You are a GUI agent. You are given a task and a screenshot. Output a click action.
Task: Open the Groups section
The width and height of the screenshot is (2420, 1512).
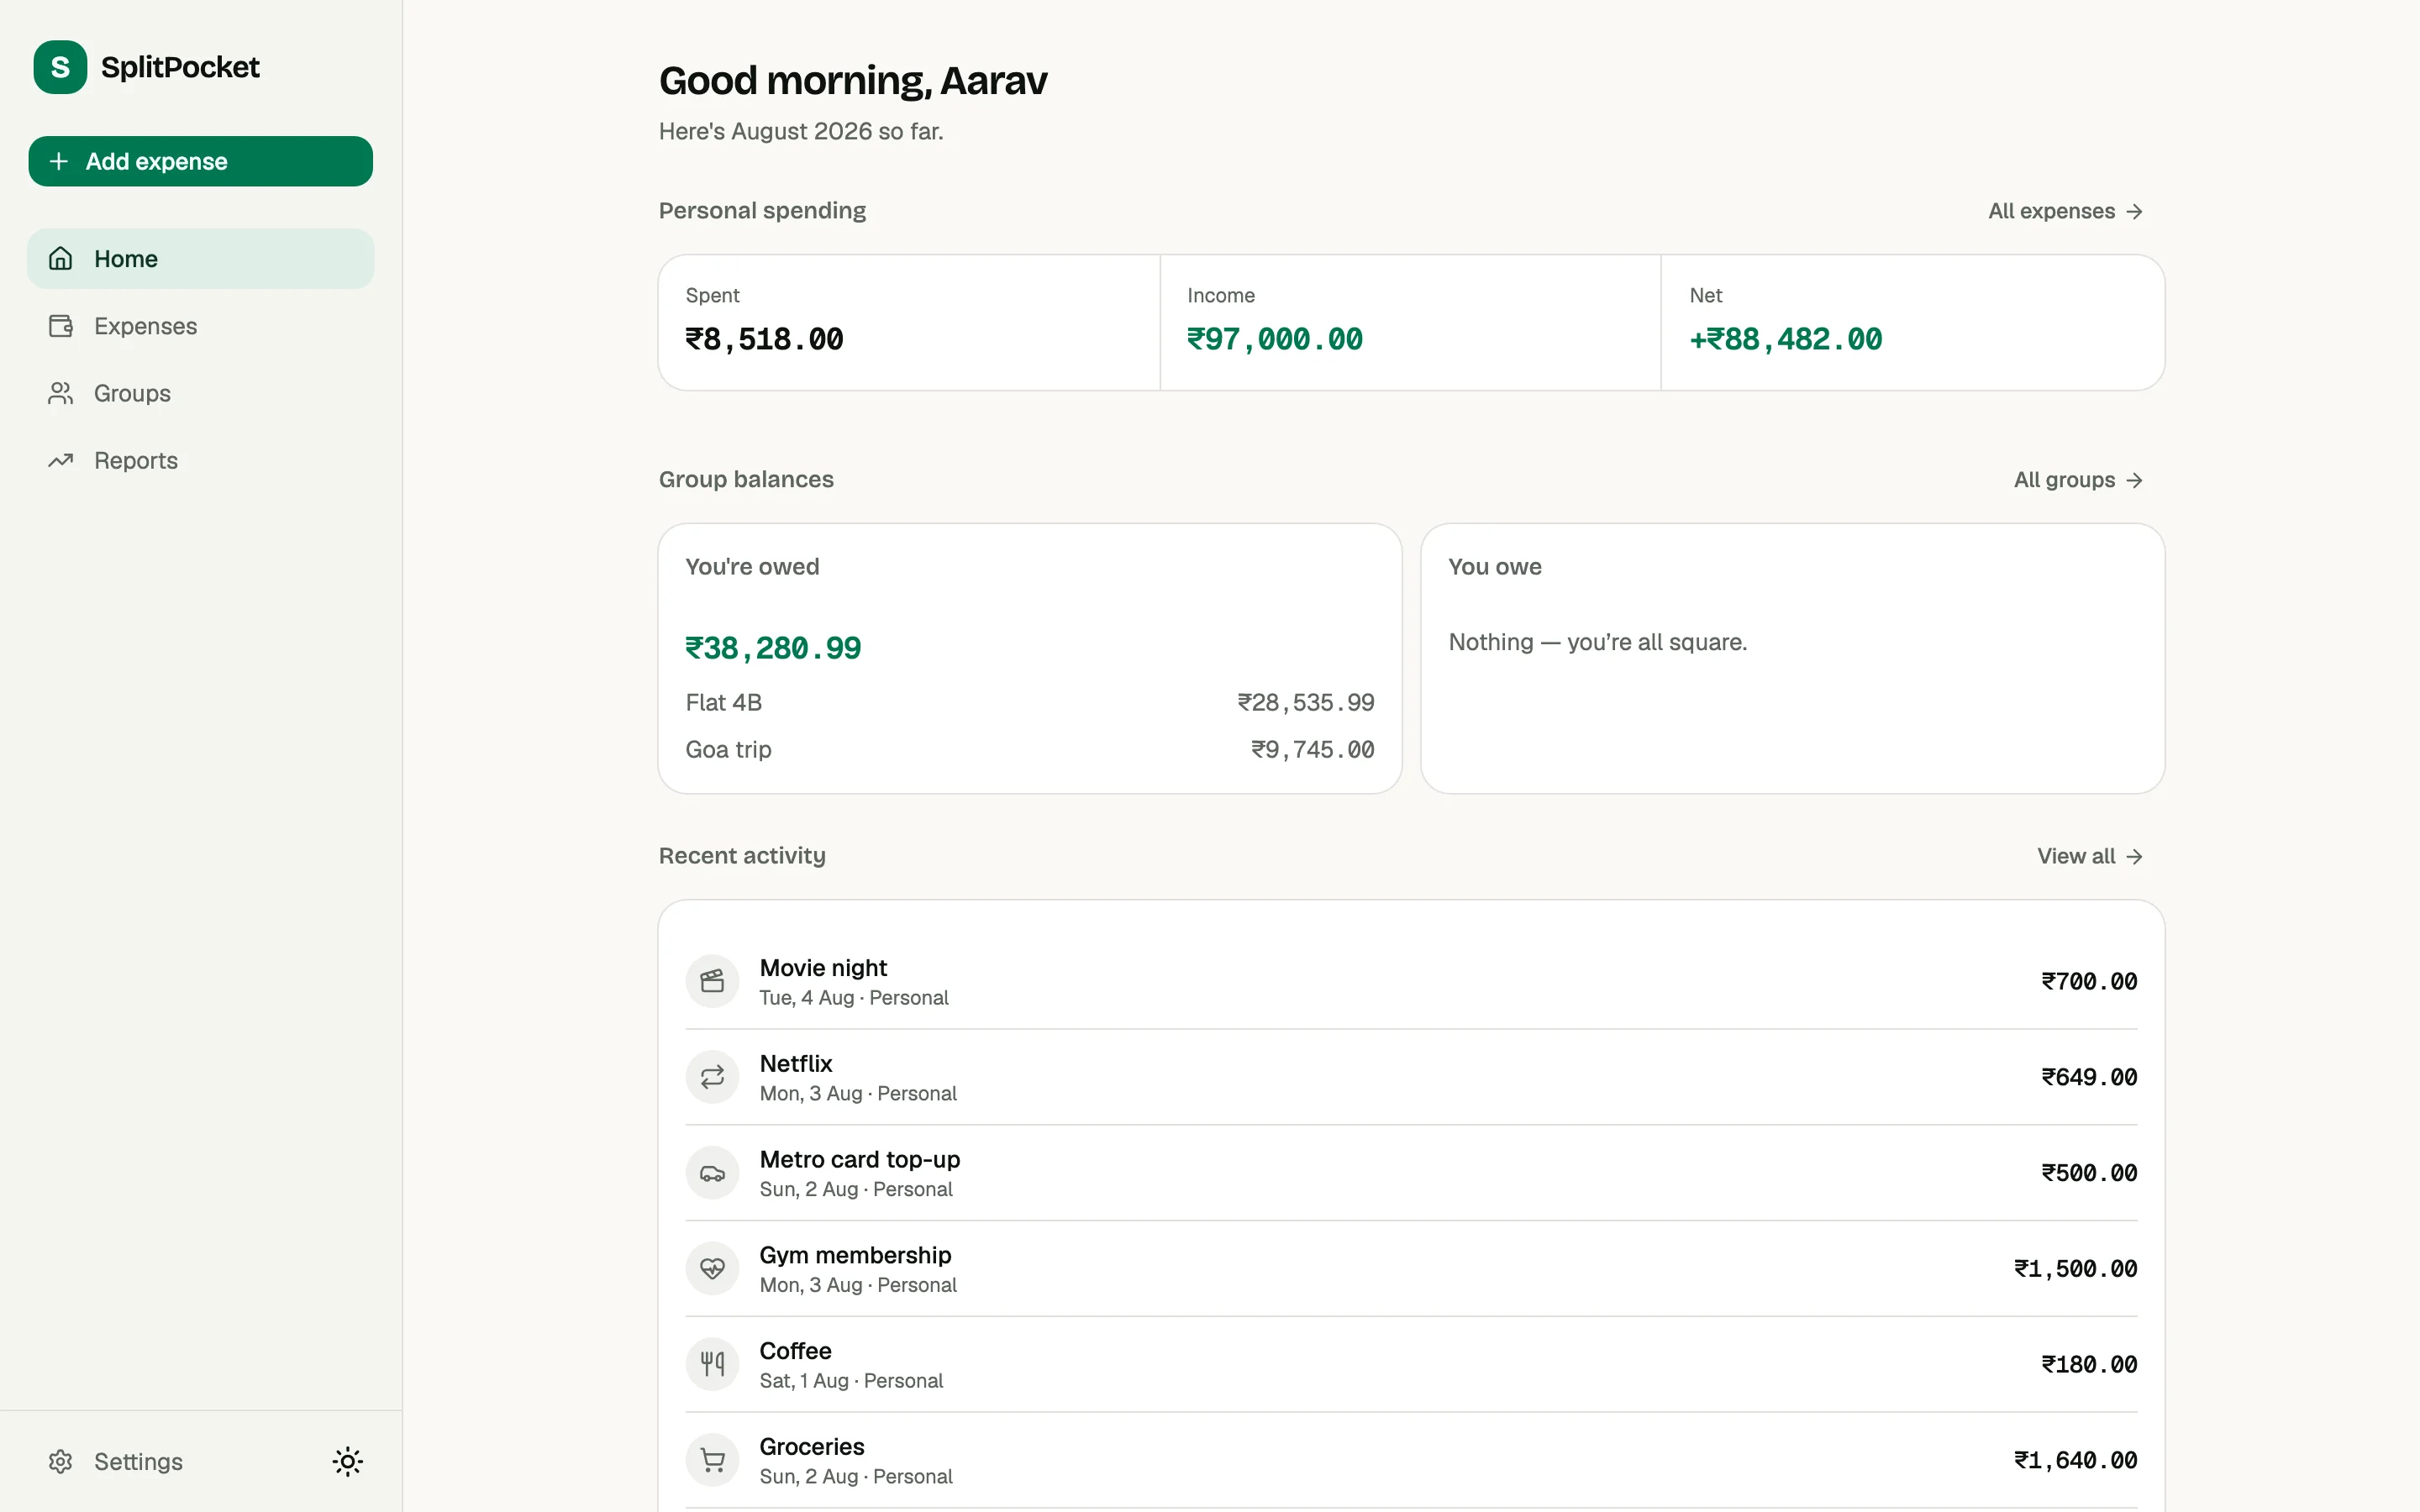click(x=201, y=393)
